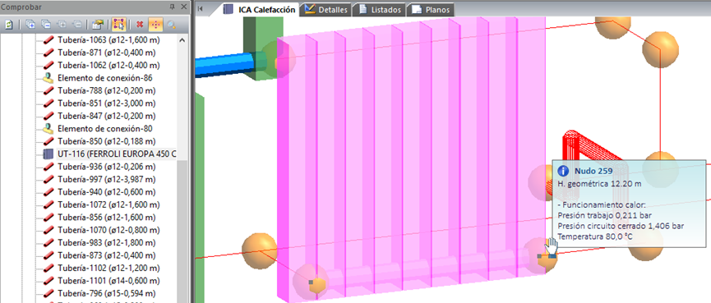Viewport: 711px width, 303px height.
Task: Click the magnifier search icon
Action: 172,25
